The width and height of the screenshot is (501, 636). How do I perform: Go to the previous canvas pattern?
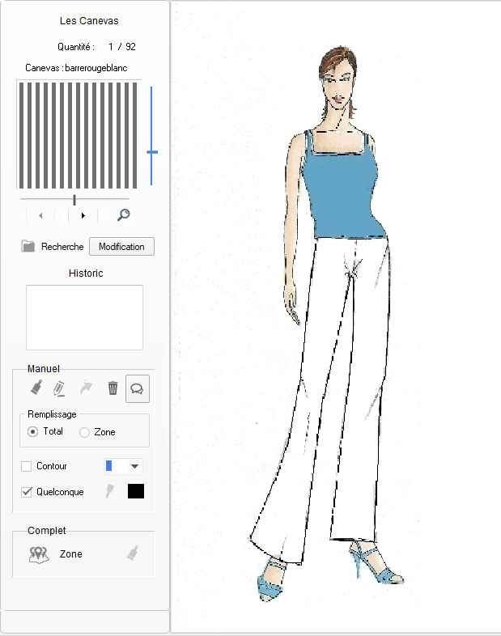[x=40, y=215]
